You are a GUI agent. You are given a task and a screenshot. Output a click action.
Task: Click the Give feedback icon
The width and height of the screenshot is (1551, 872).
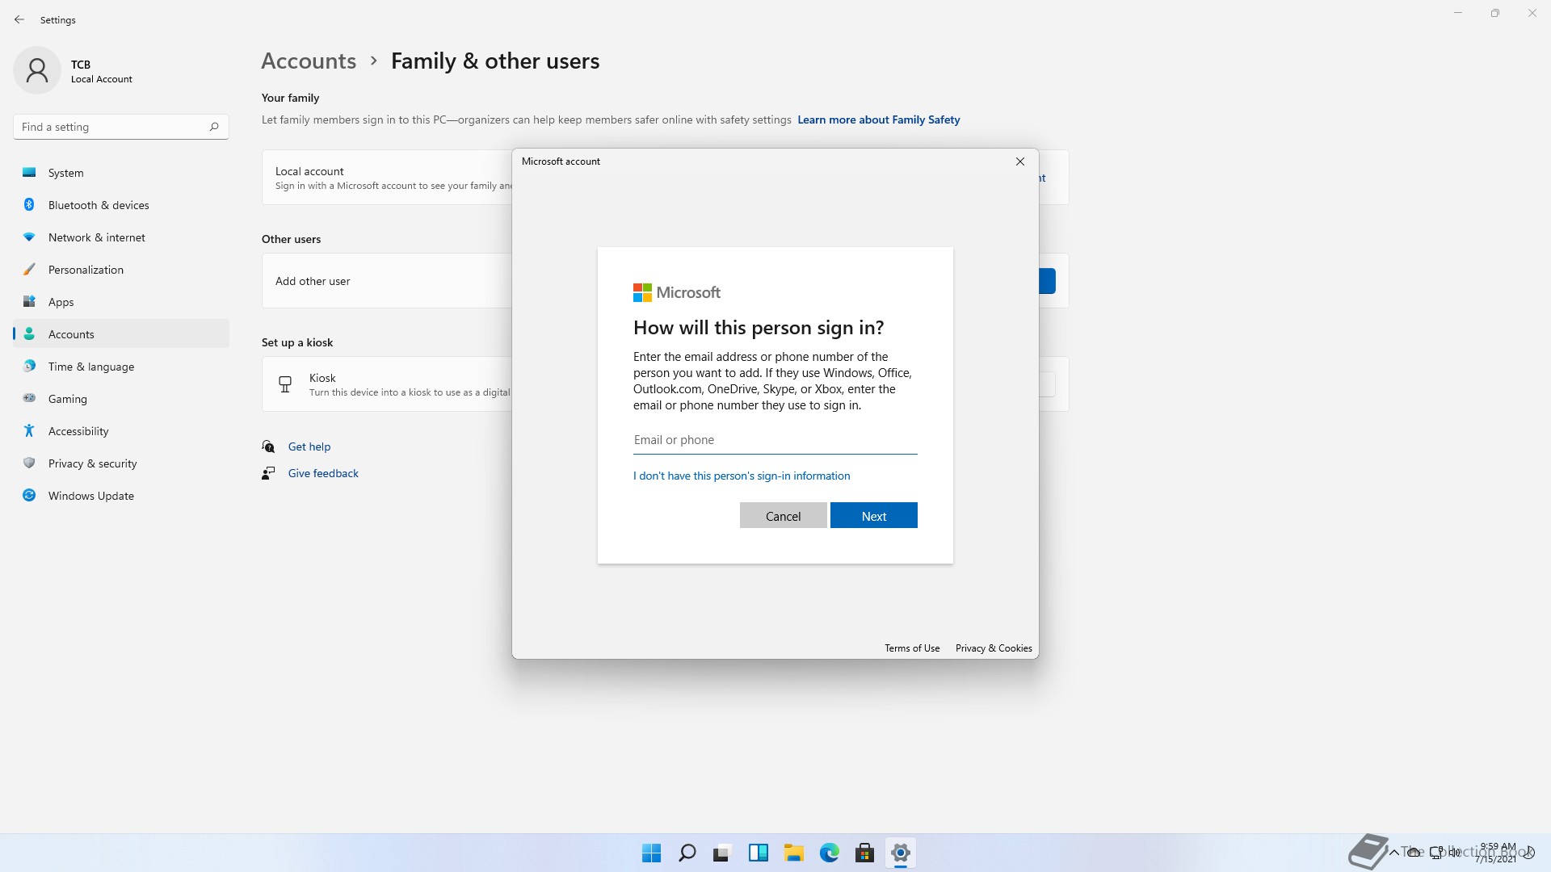click(268, 473)
